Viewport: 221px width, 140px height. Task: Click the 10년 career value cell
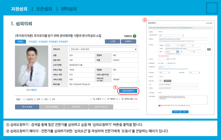coord(81,60)
